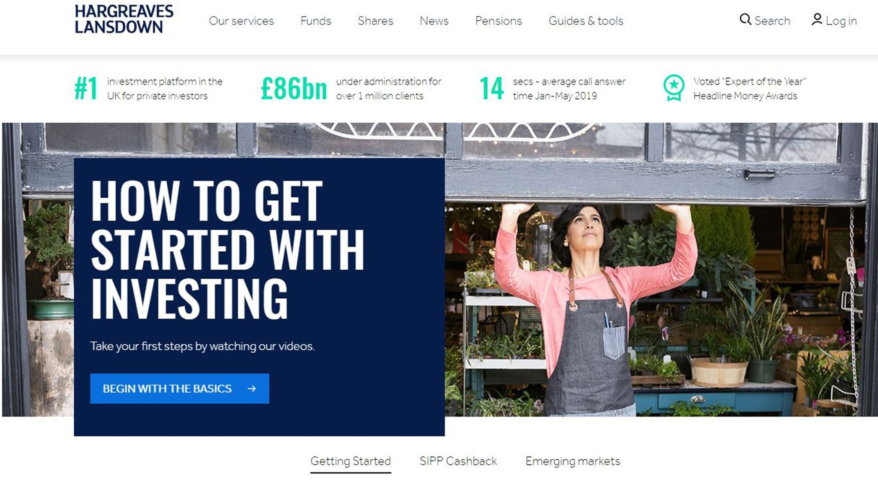This screenshot has height=494, width=878.
Task: Click the award rosette star icon
Action: pyautogui.click(x=674, y=88)
